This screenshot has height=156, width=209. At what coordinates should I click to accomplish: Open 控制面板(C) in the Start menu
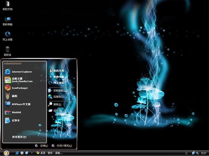coord(60,90)
